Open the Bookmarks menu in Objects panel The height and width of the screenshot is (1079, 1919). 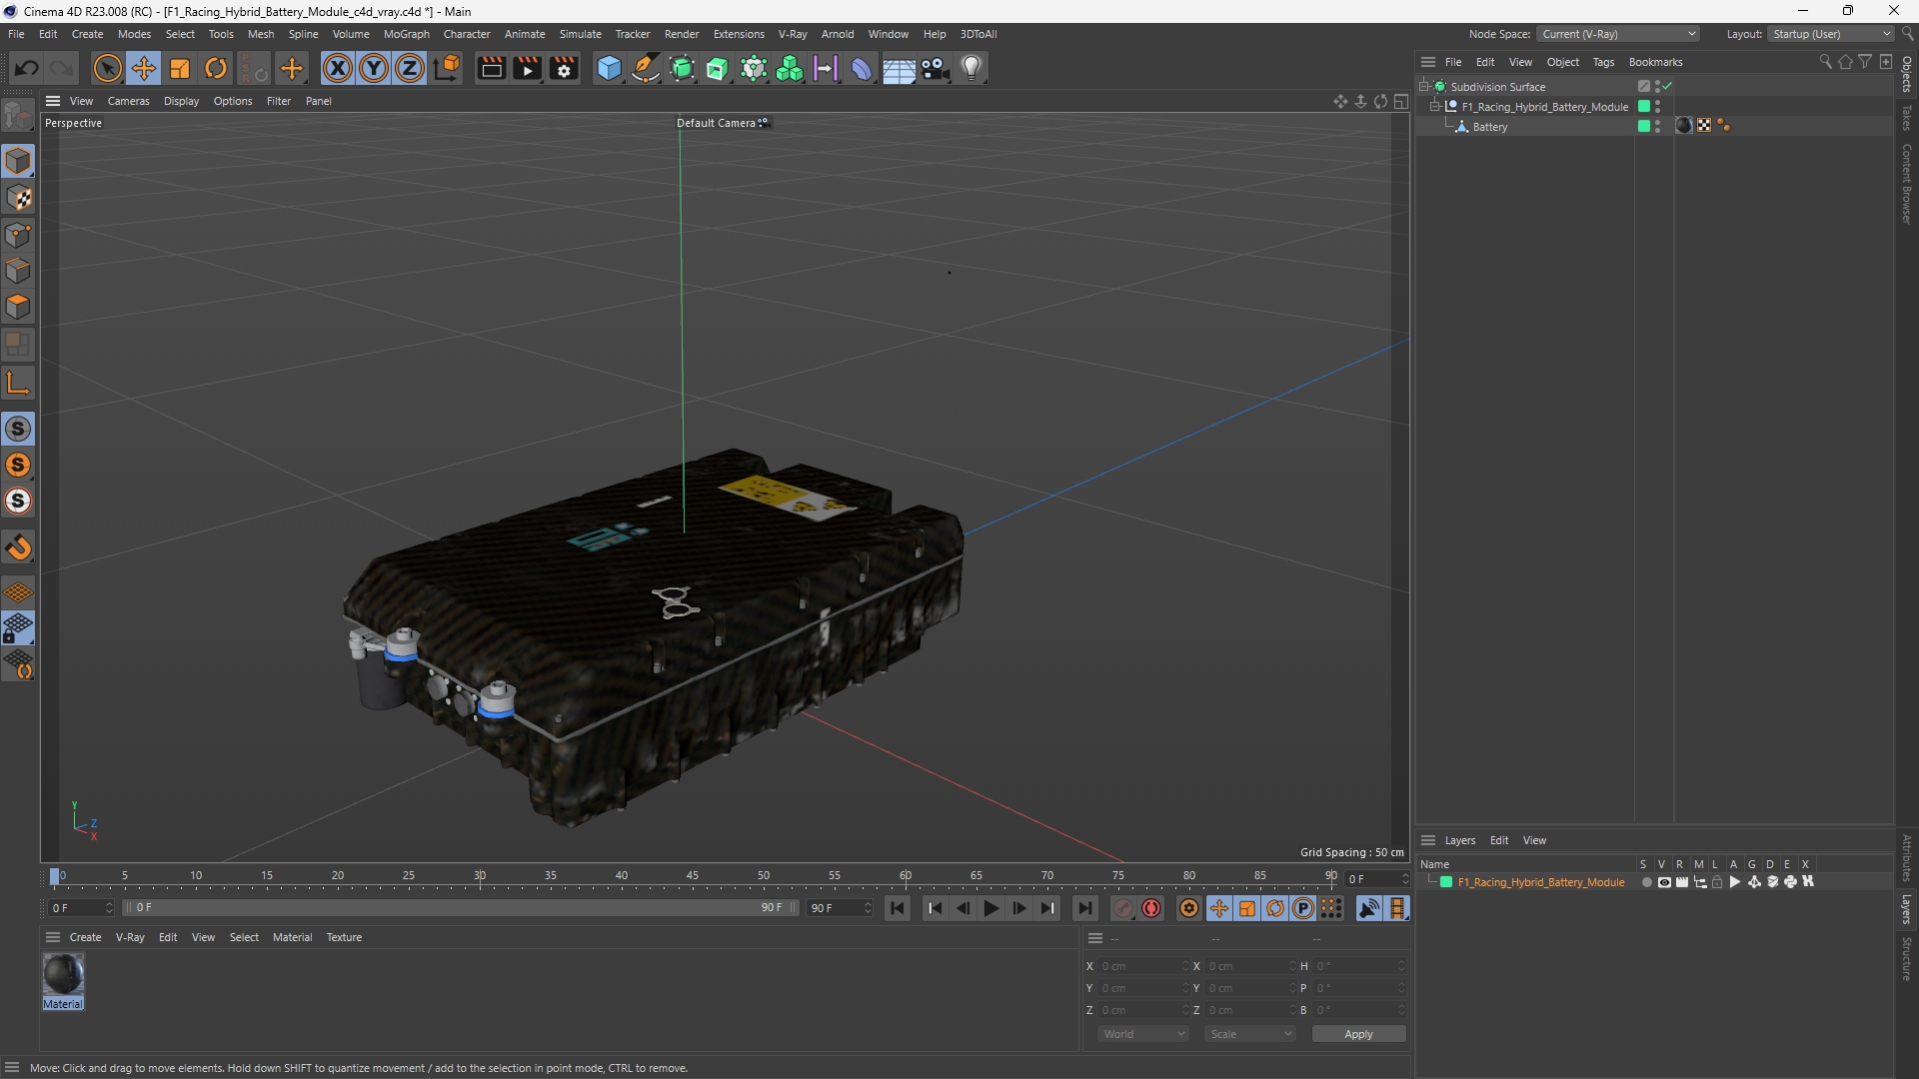click(x=1655, y=62)
